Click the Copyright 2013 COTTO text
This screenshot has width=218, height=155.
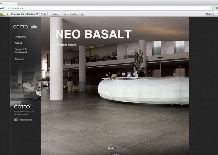(x=24, y=113)
